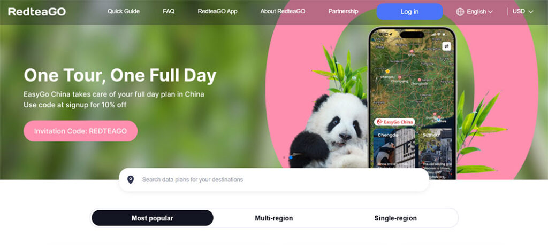This screenshot has width=548, height=245.
Task: Click the globe language icon
Action: pyautogui.click(x=460, y=12)
